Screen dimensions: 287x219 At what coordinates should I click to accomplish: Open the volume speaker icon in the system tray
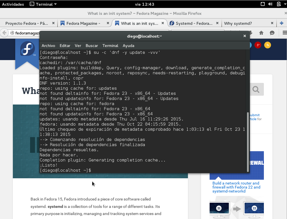pyautogui.click(x=270, y=4)
